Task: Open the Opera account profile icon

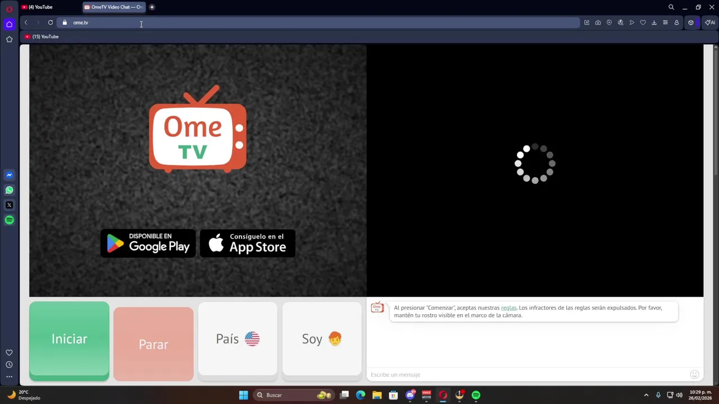Action: pos(676,22)
